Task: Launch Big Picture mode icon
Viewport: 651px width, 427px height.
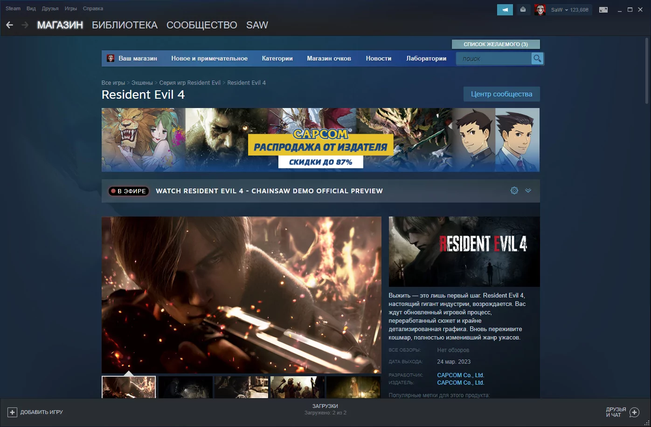Action: [x=603, y=10]
